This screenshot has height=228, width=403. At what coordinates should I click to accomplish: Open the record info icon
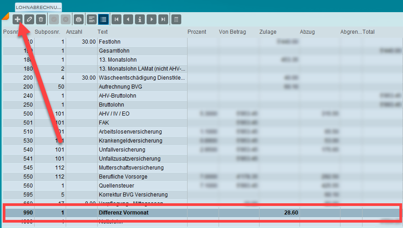coord(140,19)
